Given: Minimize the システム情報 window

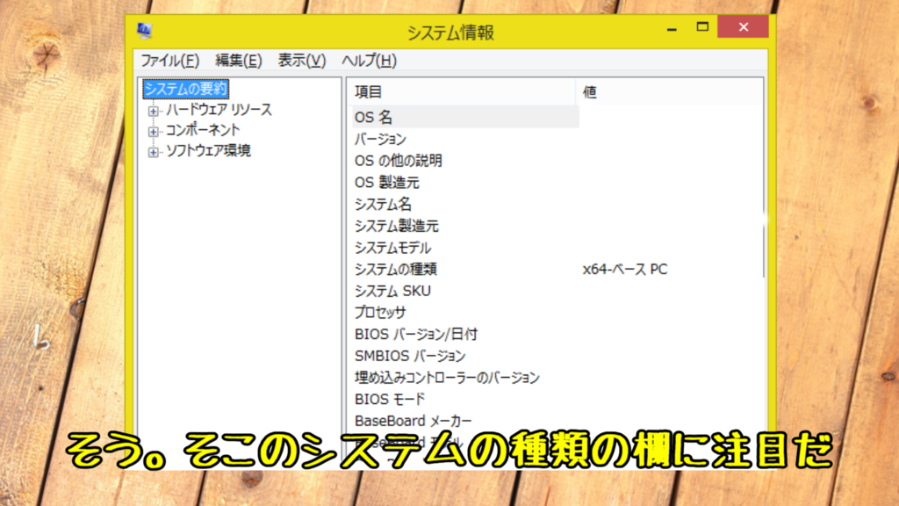Looking at the screenshot, I should pyautogui.click(x=672, y=27).
